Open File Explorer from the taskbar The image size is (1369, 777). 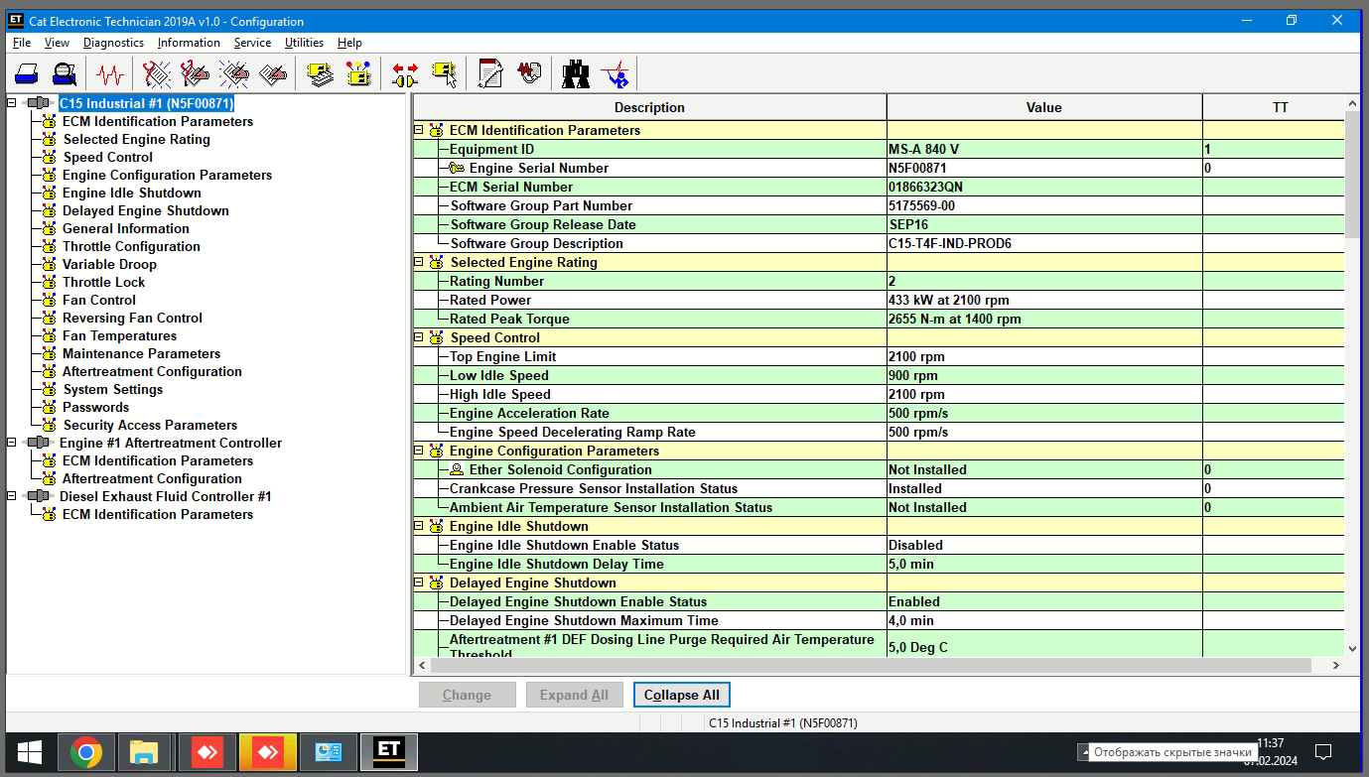coord(144,753)
